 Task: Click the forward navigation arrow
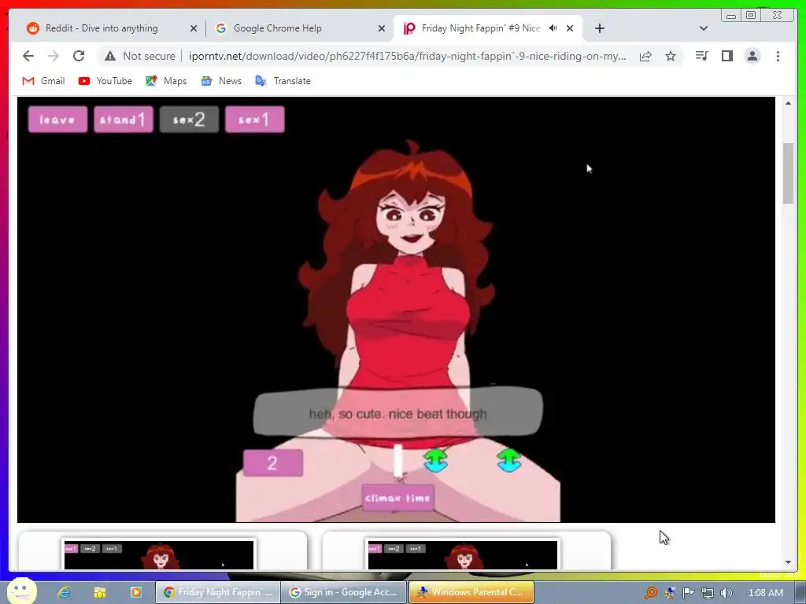pos(54,56)
